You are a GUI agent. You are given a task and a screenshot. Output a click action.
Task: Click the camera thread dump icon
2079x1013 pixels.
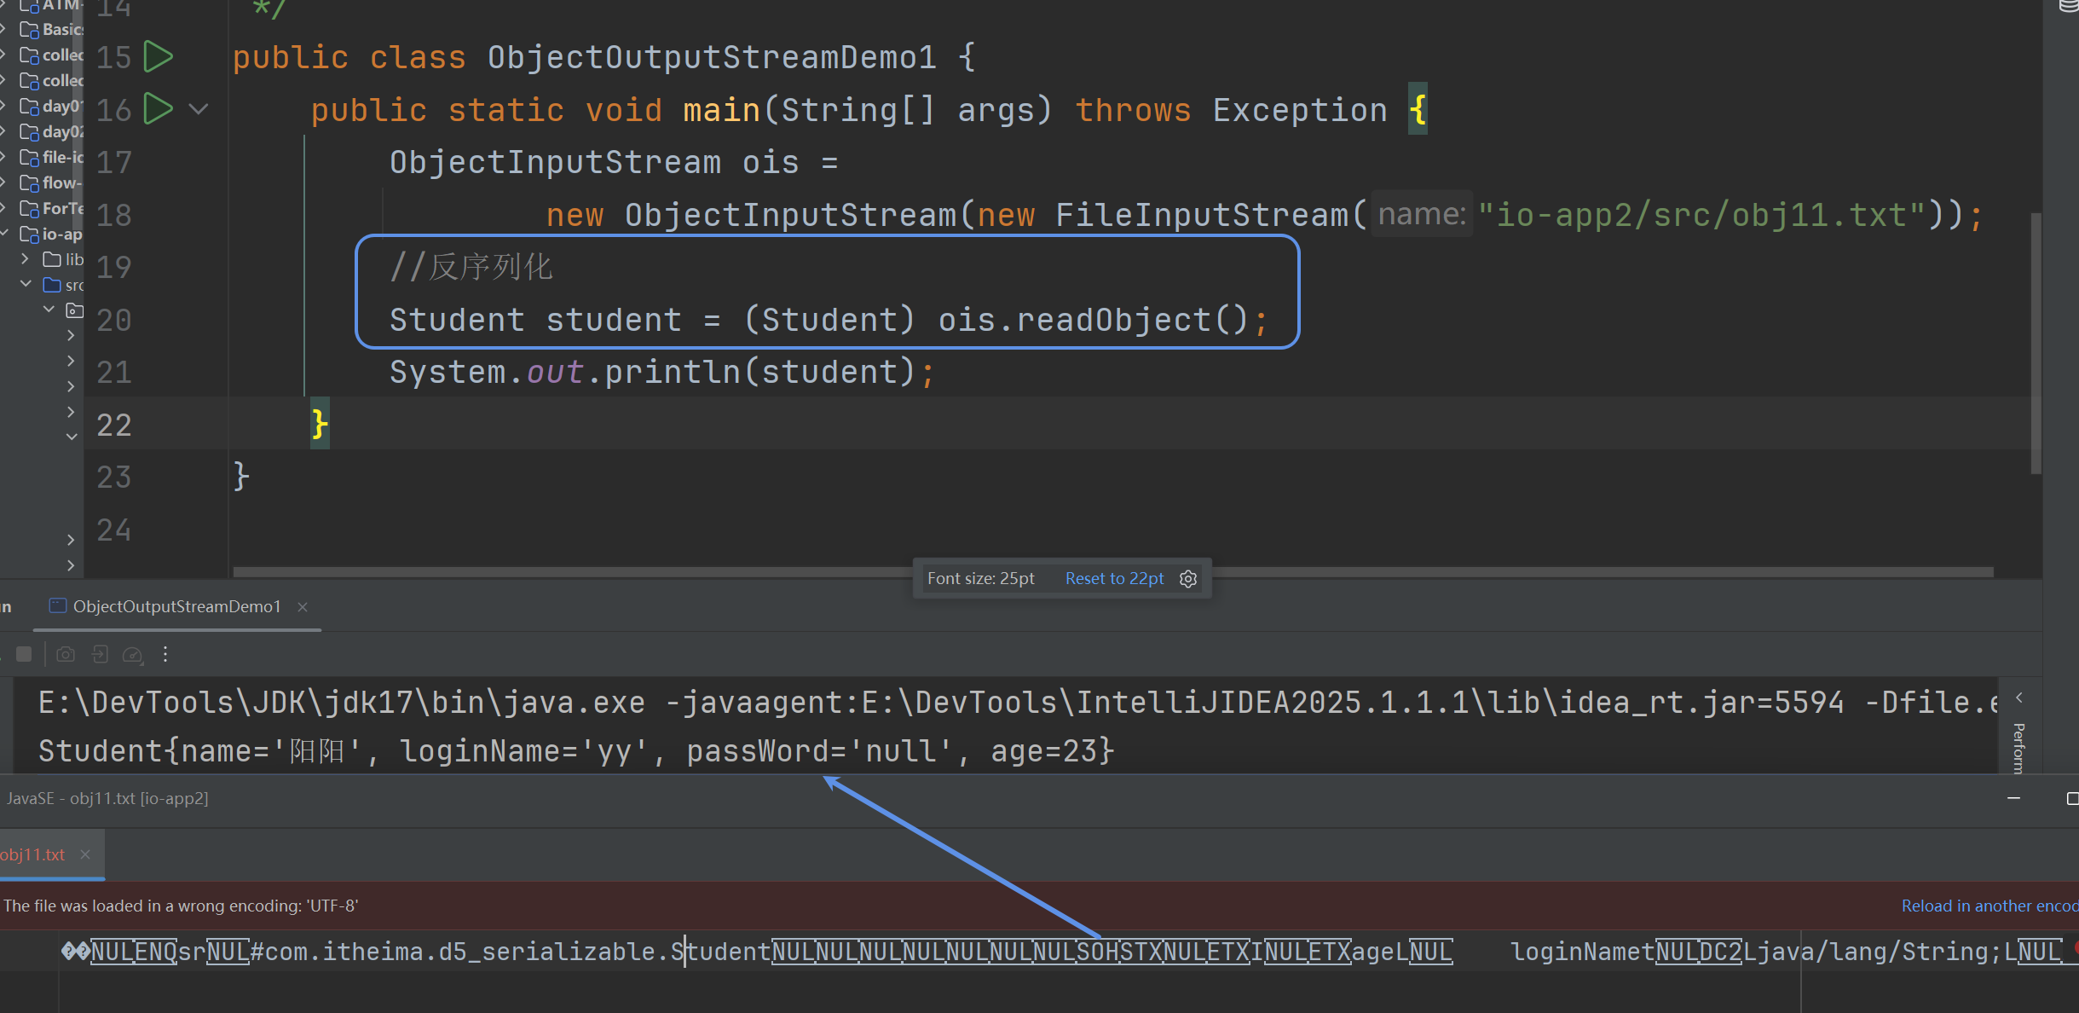pyautogui.click(x=66, y=654)
